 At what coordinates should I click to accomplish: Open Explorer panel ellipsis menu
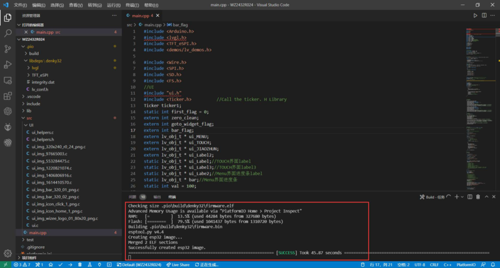[x=114, y=15]
